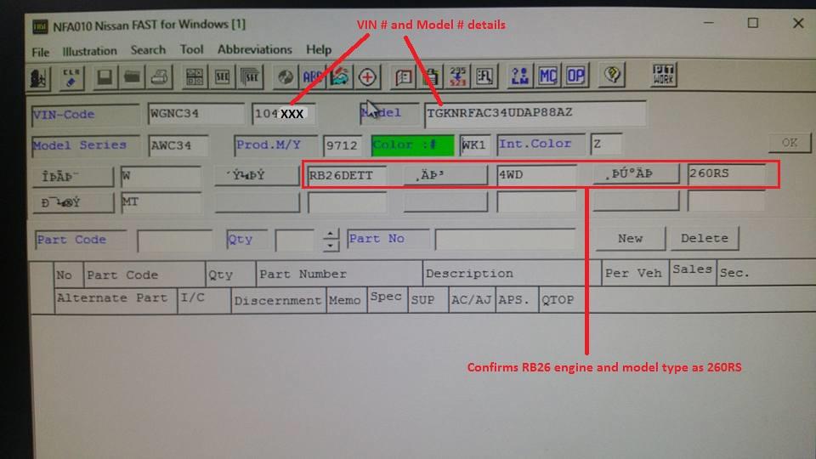Image resolution: width=816 pixels, height=459 pixels.
Task: Click the grade field showing 260RS
Action: click(726, 173)
